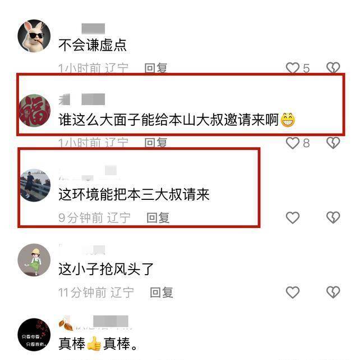Select the comment text 这小子抢风头了

106,269
